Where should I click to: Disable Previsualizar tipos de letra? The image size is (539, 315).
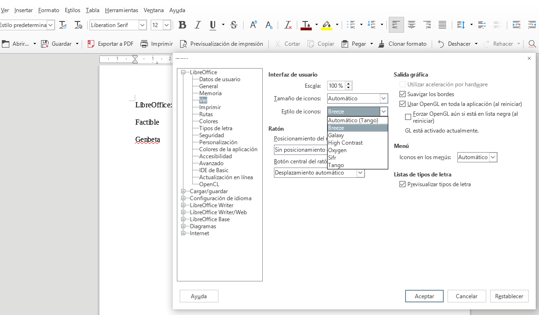[x=402, y=184]
